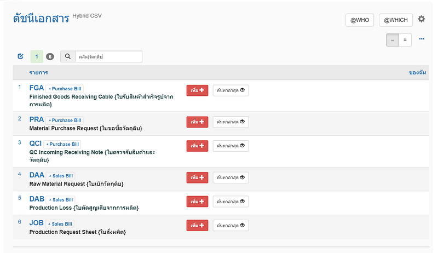View latest search for DAB

tap(230, 202)
